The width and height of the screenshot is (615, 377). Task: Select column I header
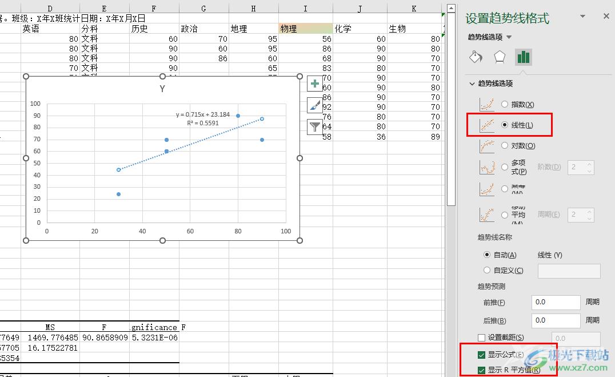(x=306, y=8)
